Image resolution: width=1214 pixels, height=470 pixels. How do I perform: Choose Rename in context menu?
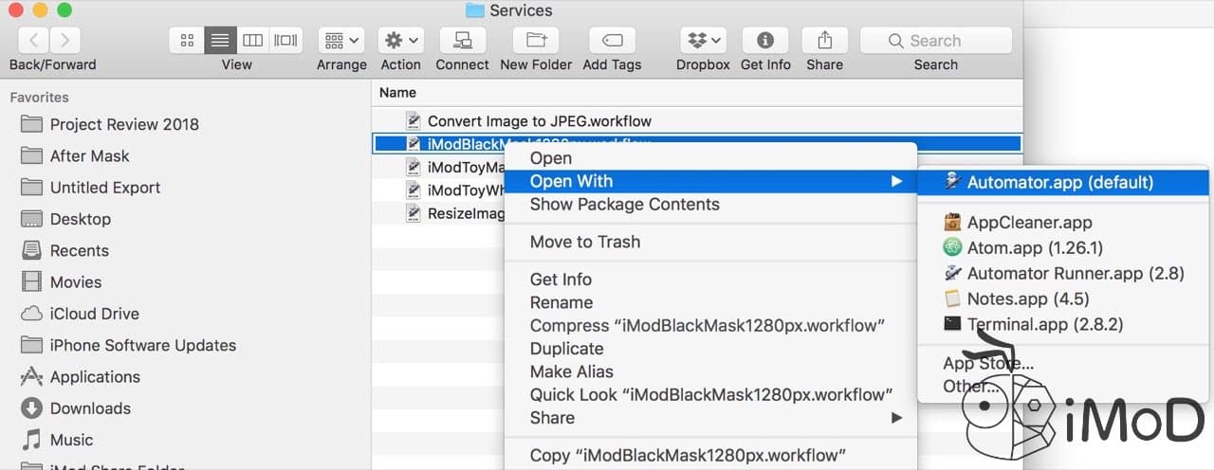pos(709,302)
